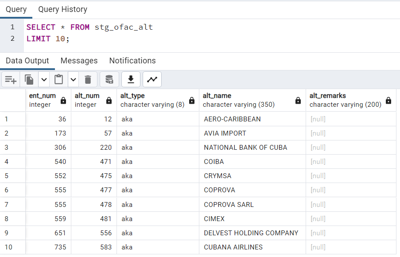Select the ent_num column header
This screenshot has height=257, width=400.
click(48, 100)
